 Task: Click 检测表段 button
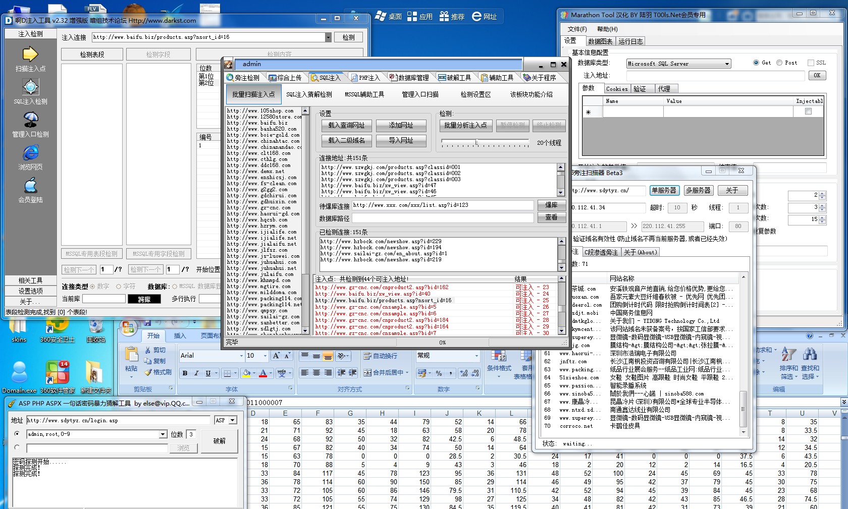[92, 54]
